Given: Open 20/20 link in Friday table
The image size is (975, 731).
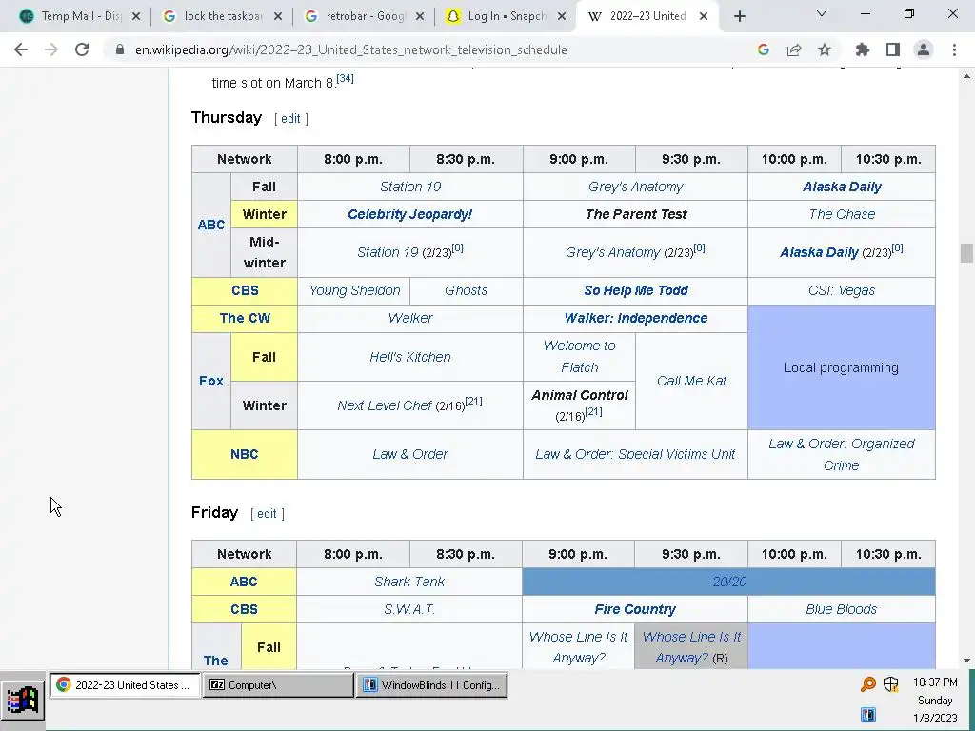Looking at the screenshot, I should click(x=729, y=582).
